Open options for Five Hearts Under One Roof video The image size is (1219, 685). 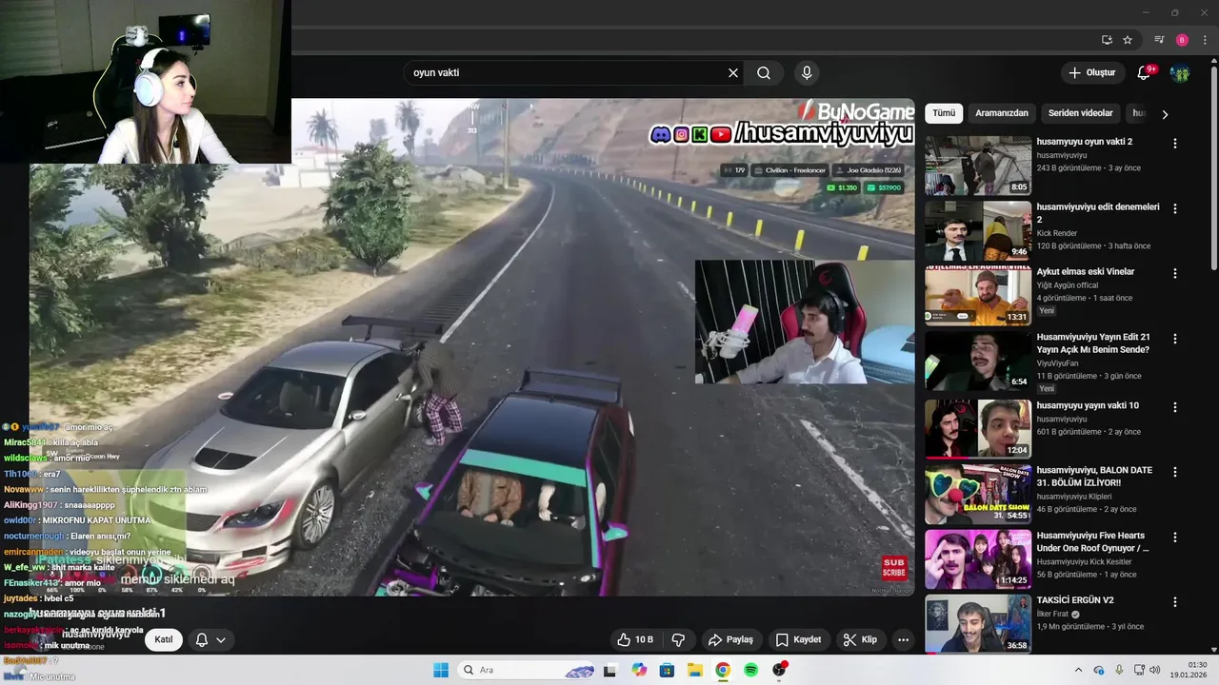[x=1174, y=537]
